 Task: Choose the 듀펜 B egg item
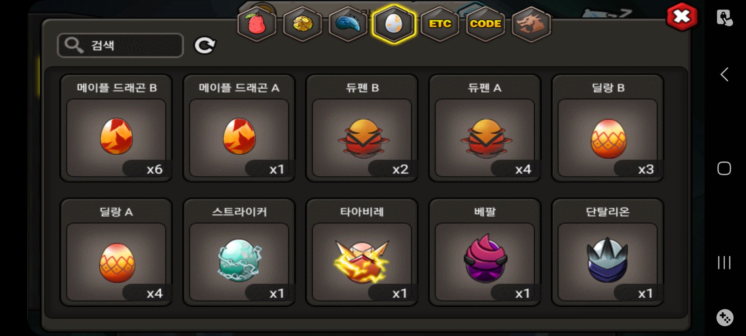tap(362, 128)
